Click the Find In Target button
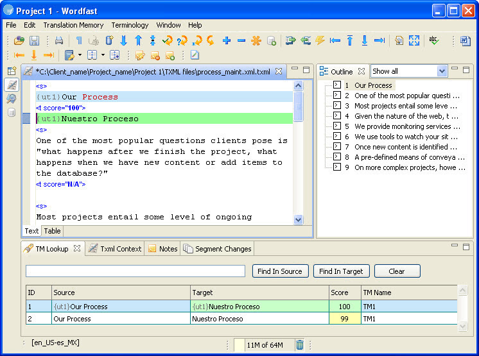 tap(341, 271)
